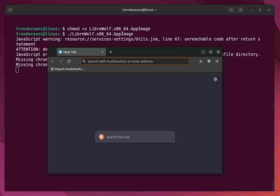Minimize the LibreWolf browser window
This screenshot has height=196, width=280.
pyautogui.click(x=203, y=52)
